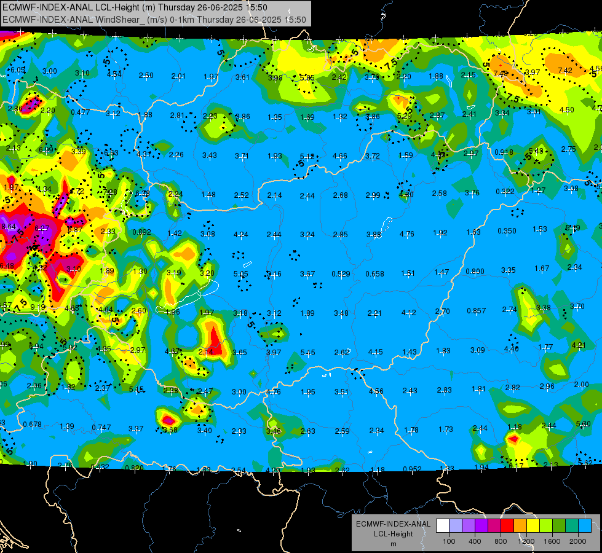Click the wind shear value '6.05'
This screenshot has height=553, width=602.
pyautogui.click(x=18, y=69)
